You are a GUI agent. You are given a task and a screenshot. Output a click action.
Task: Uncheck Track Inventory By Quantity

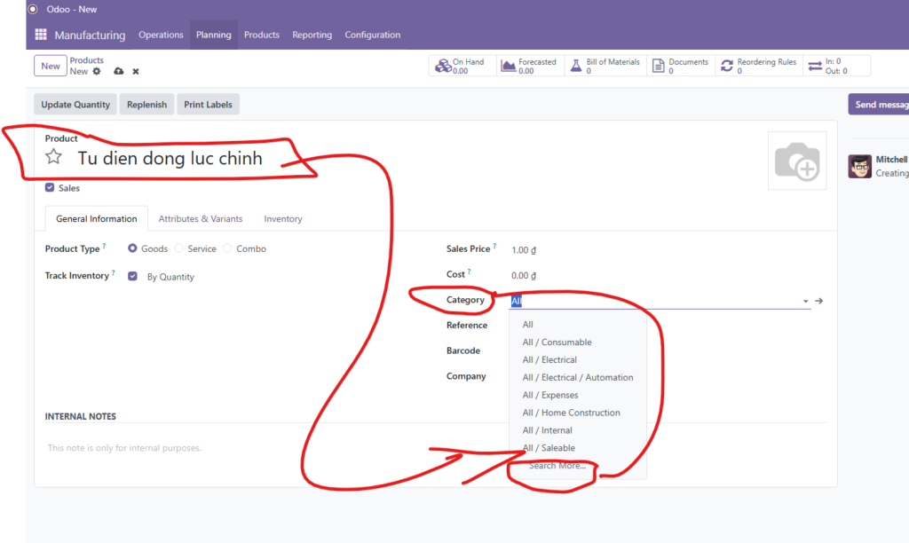[x=132, y=277]
